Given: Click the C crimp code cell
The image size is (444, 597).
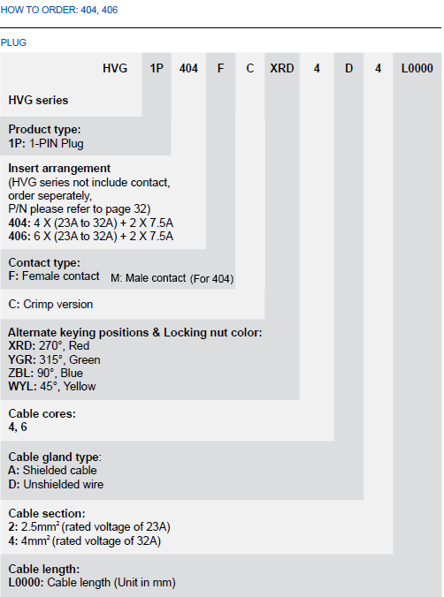Looking at the screenshot, I should click(249, 68).
